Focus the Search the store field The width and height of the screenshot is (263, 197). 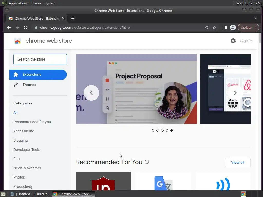tap(40, 59)
